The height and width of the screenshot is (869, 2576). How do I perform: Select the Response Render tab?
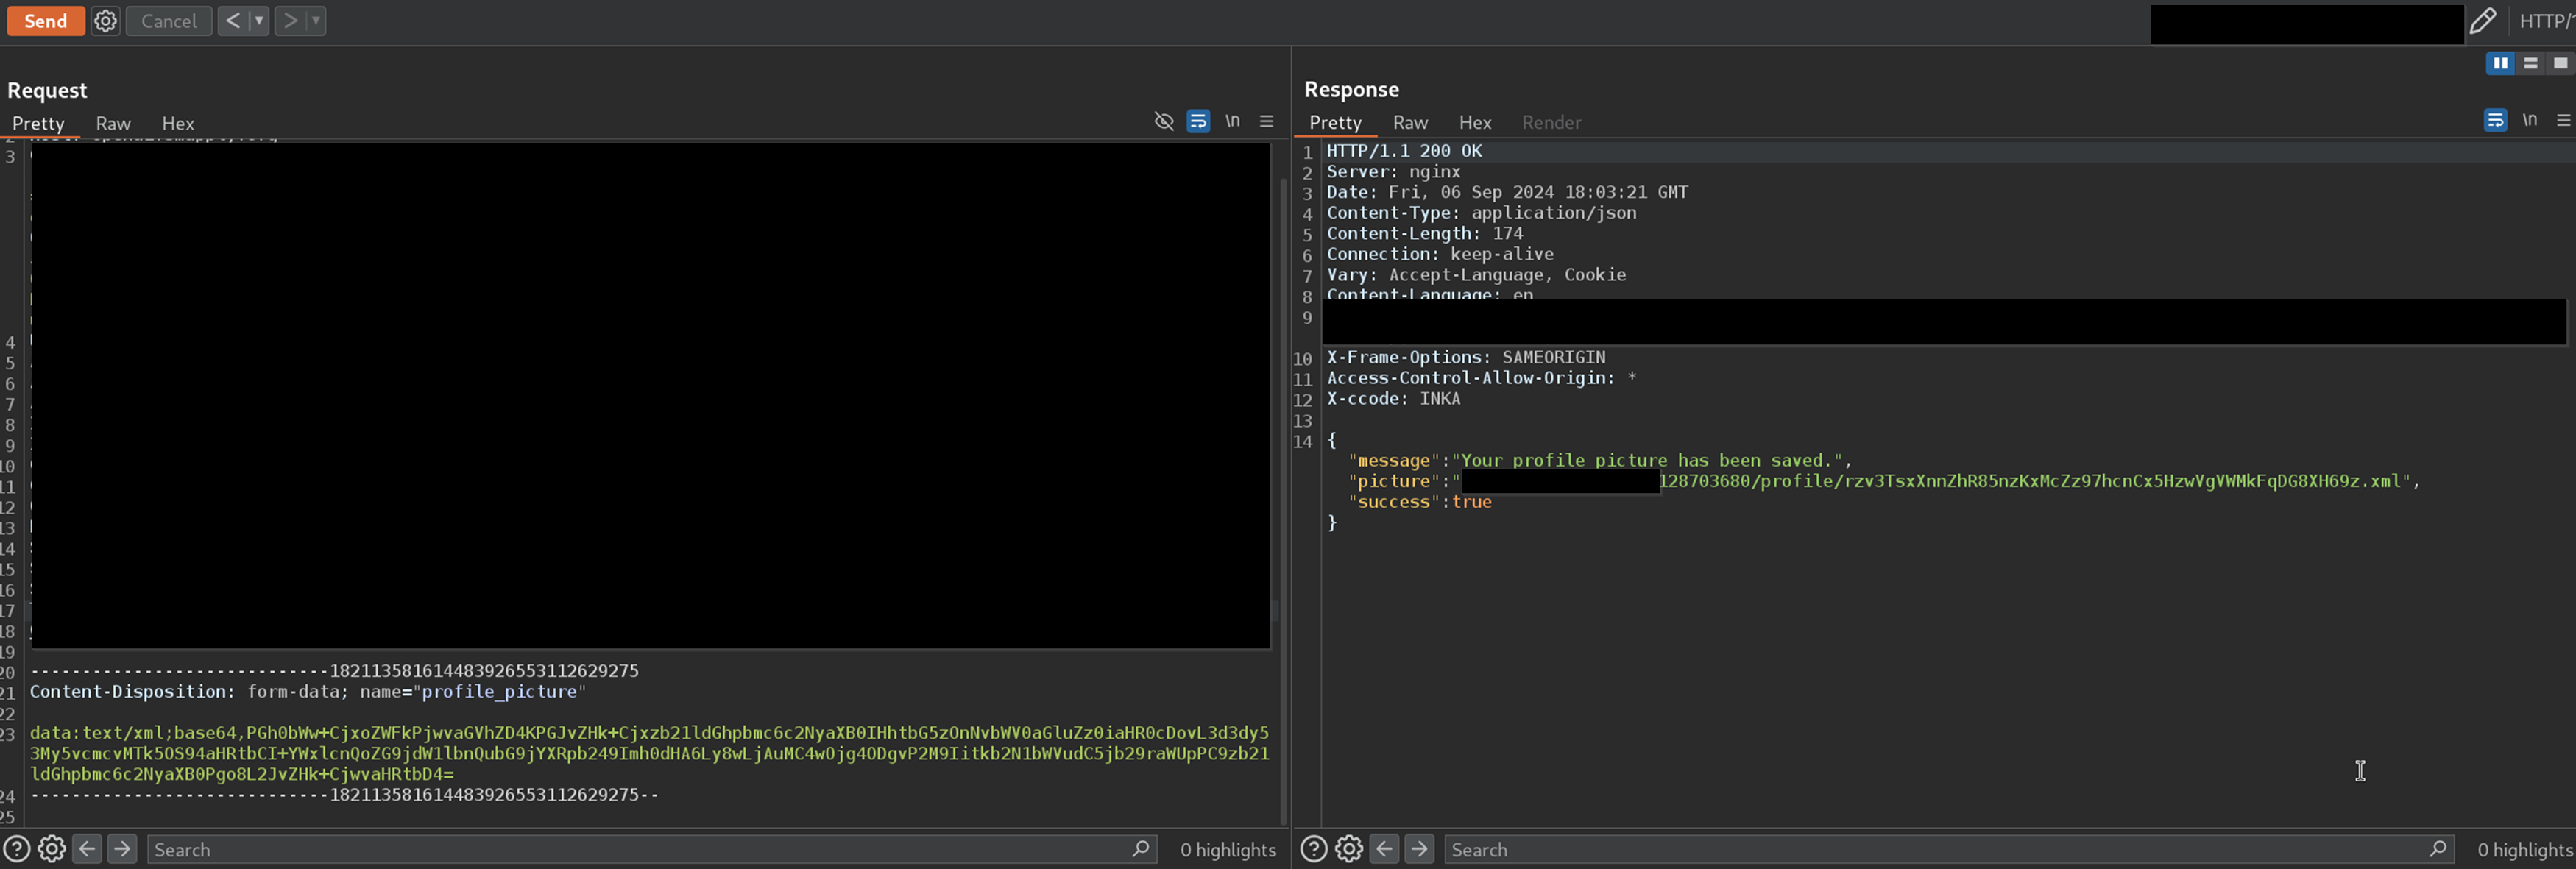tap(1551, 122)
